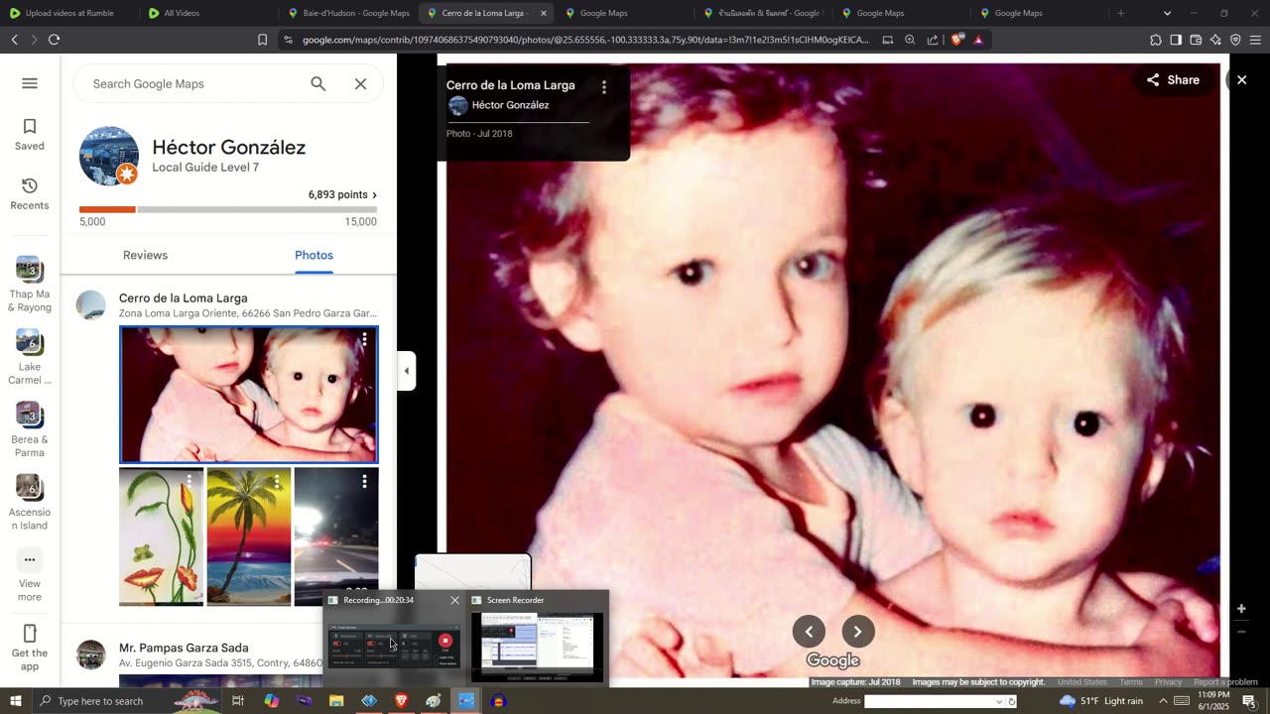Open the browser tab list dropdown
Viewport: 1270px width, 714px height.
1167,13
